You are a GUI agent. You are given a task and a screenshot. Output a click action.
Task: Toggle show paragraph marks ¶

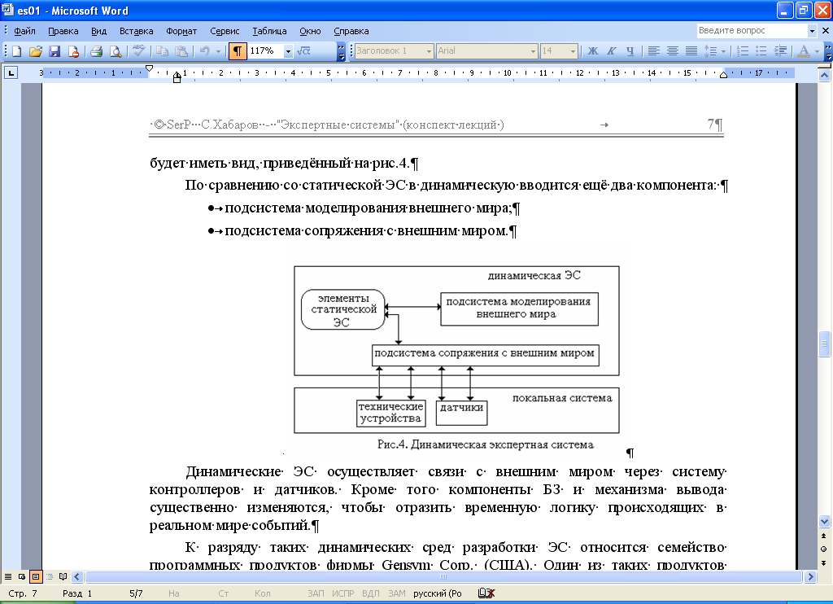(238, 51)
